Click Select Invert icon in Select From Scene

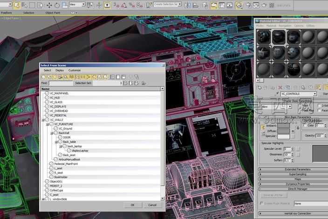(123, 77)
